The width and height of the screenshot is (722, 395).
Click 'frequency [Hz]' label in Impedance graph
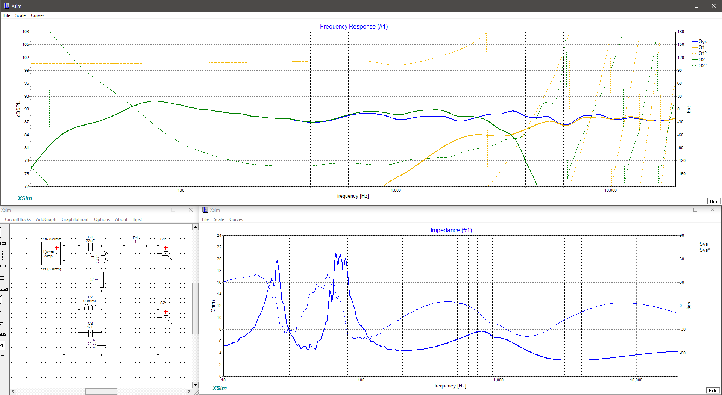pyautogui.click(x=450, y=386)
